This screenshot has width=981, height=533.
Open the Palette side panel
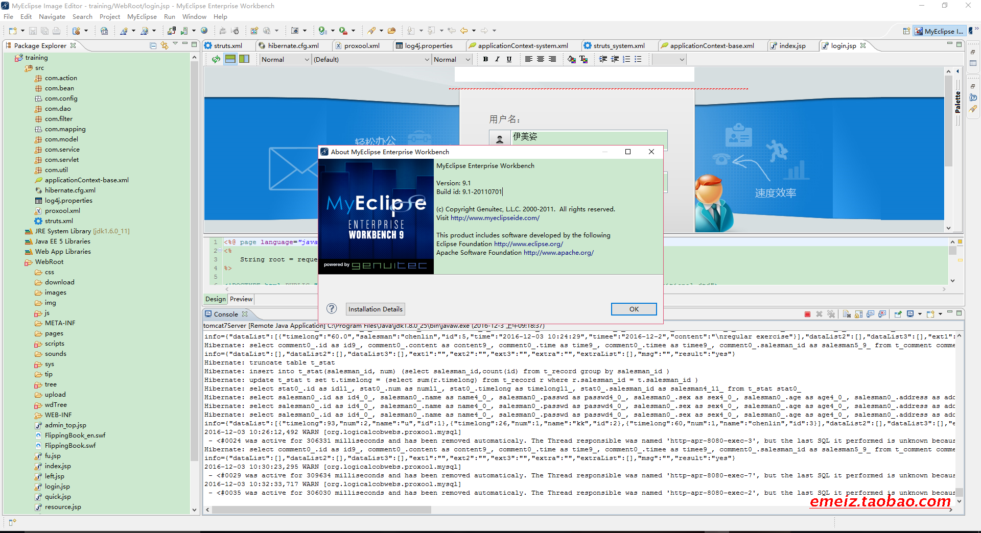click(x=957, y=102)
